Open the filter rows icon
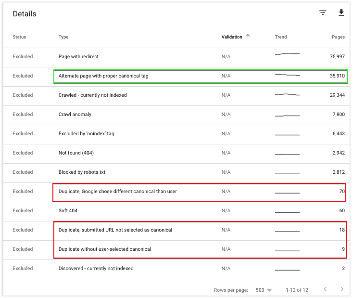The image size is (353, 298). (x=323, y=13)
